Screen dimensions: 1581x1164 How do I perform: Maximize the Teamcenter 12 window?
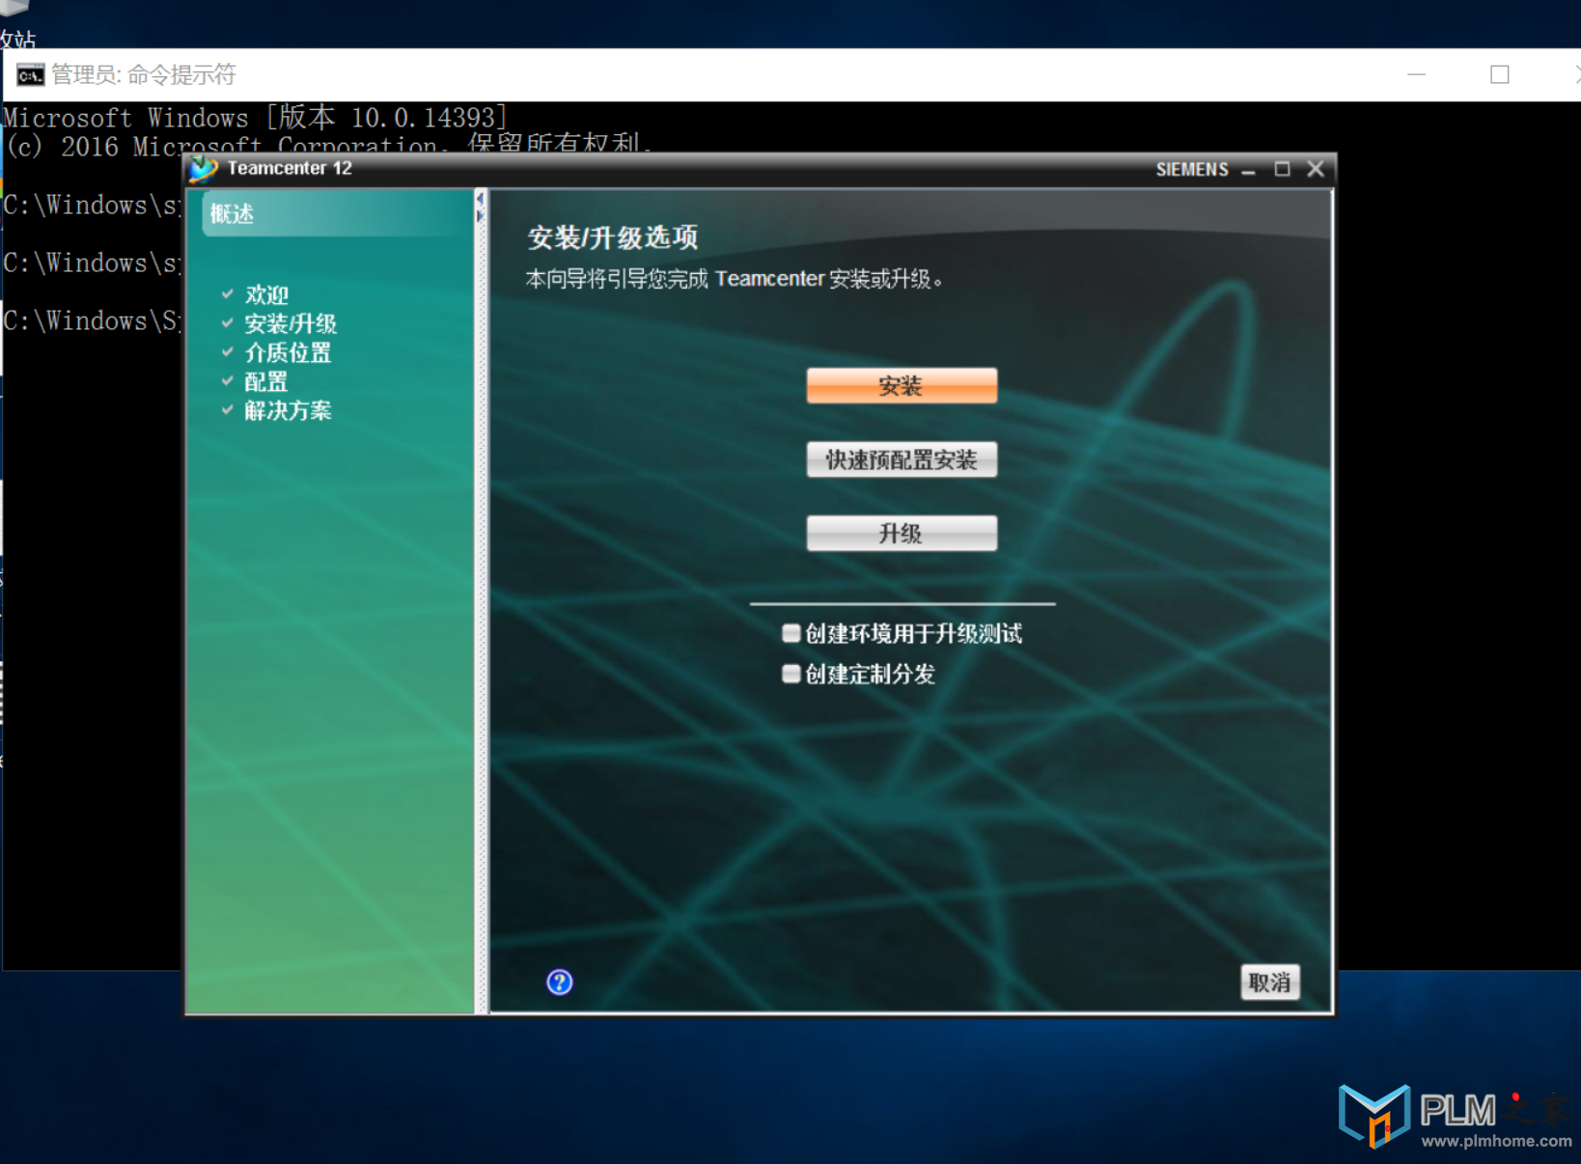click(1282, 169)
